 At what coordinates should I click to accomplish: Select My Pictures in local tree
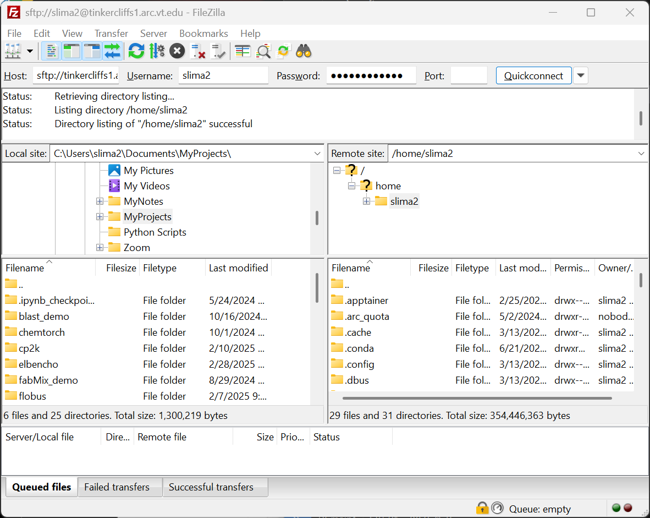(148, 171)
